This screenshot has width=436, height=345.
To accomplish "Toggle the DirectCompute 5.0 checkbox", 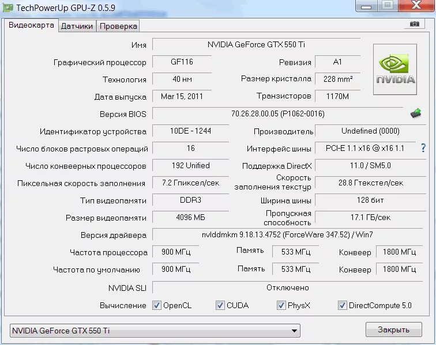I will pos(343,305).
